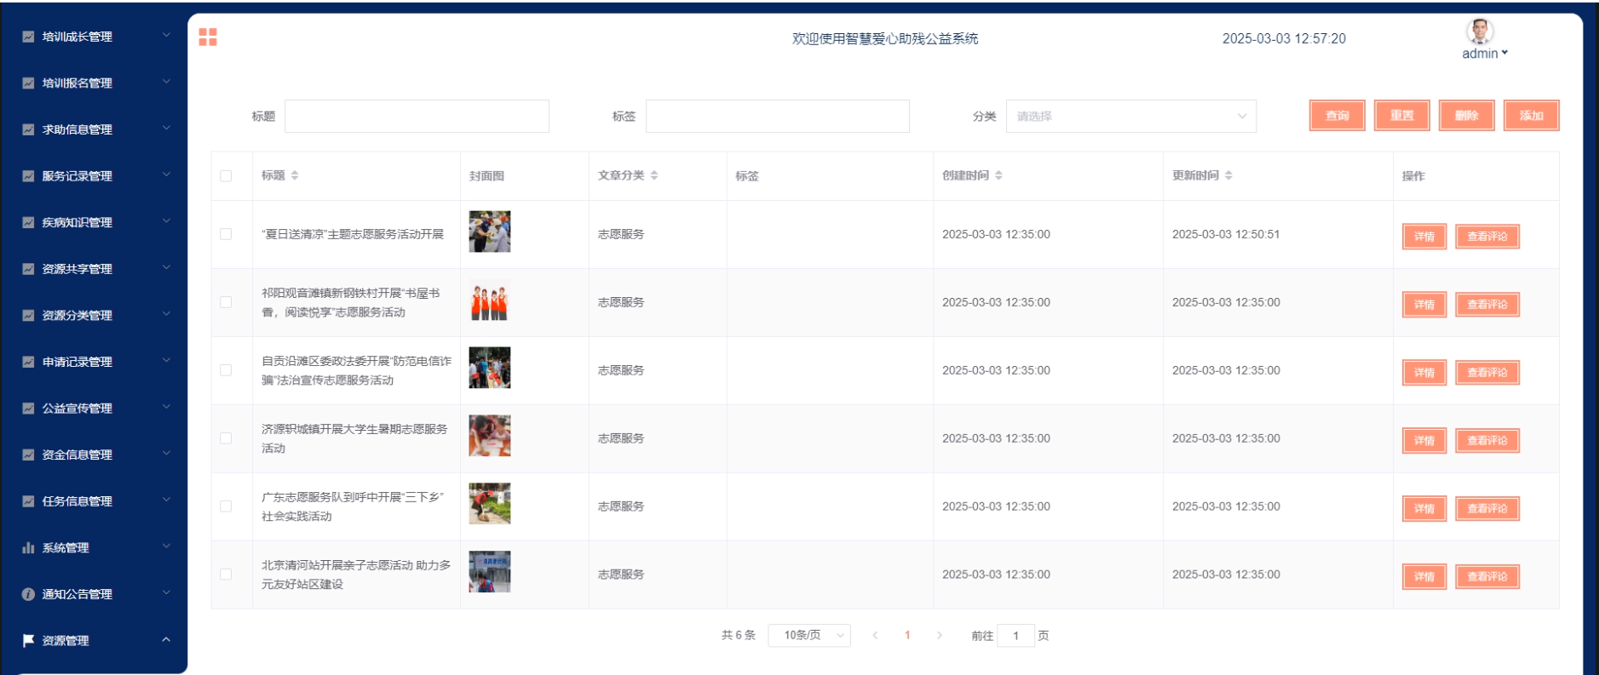
Task: Check the row for 夏日送清凉 article
Action: point(226,234)
